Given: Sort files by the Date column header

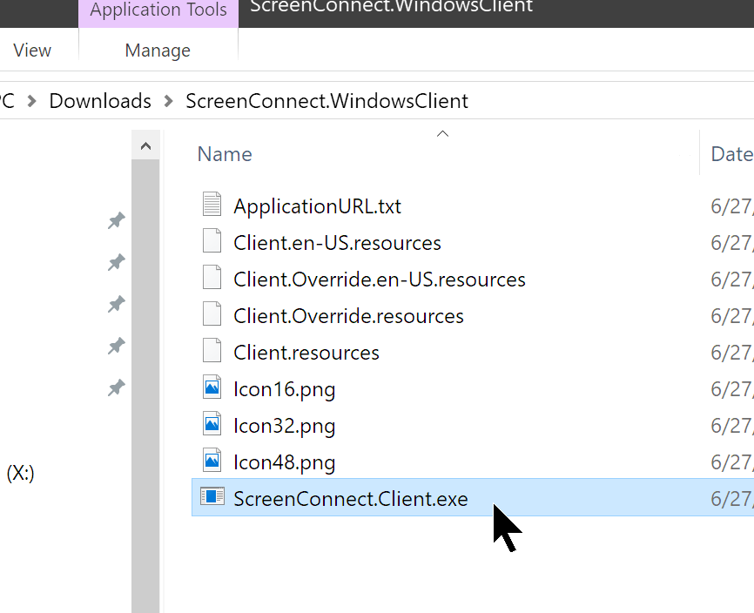Looking at the screenshot, I should point(732,154).
